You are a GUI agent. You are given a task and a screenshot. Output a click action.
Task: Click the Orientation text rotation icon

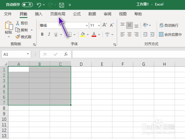pos(145,25)
